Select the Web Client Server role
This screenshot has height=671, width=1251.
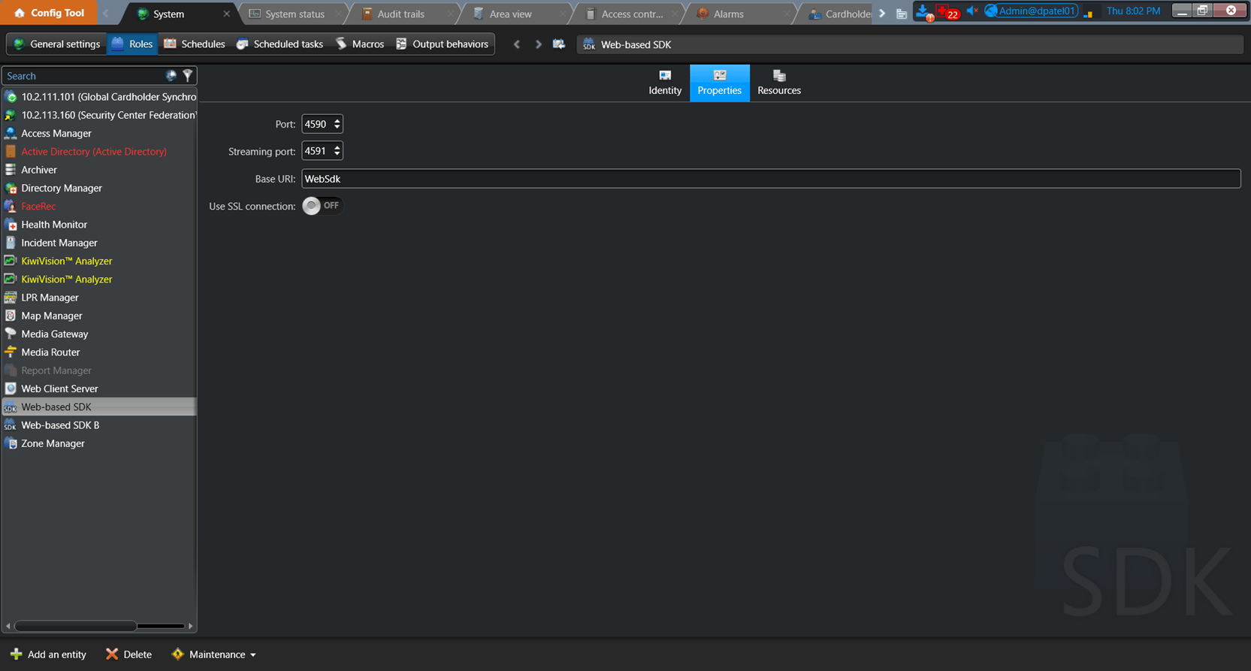point(99,388)
